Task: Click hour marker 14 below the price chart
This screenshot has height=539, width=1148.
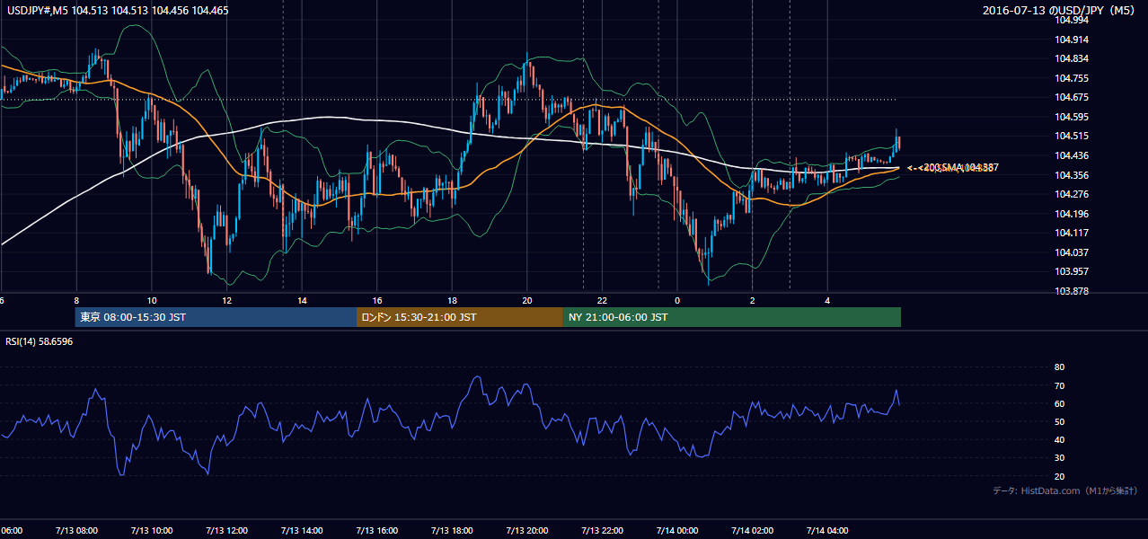Action: tap(303, 301)
